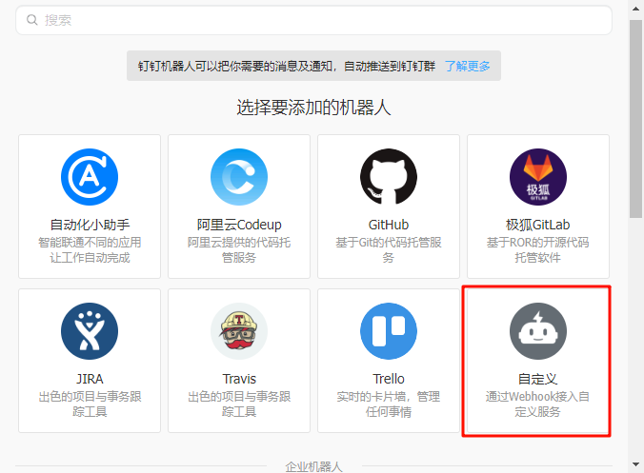Screen dimensions: 644x473
Task: Click the Travis title label
Action: (x=239, y=379)
